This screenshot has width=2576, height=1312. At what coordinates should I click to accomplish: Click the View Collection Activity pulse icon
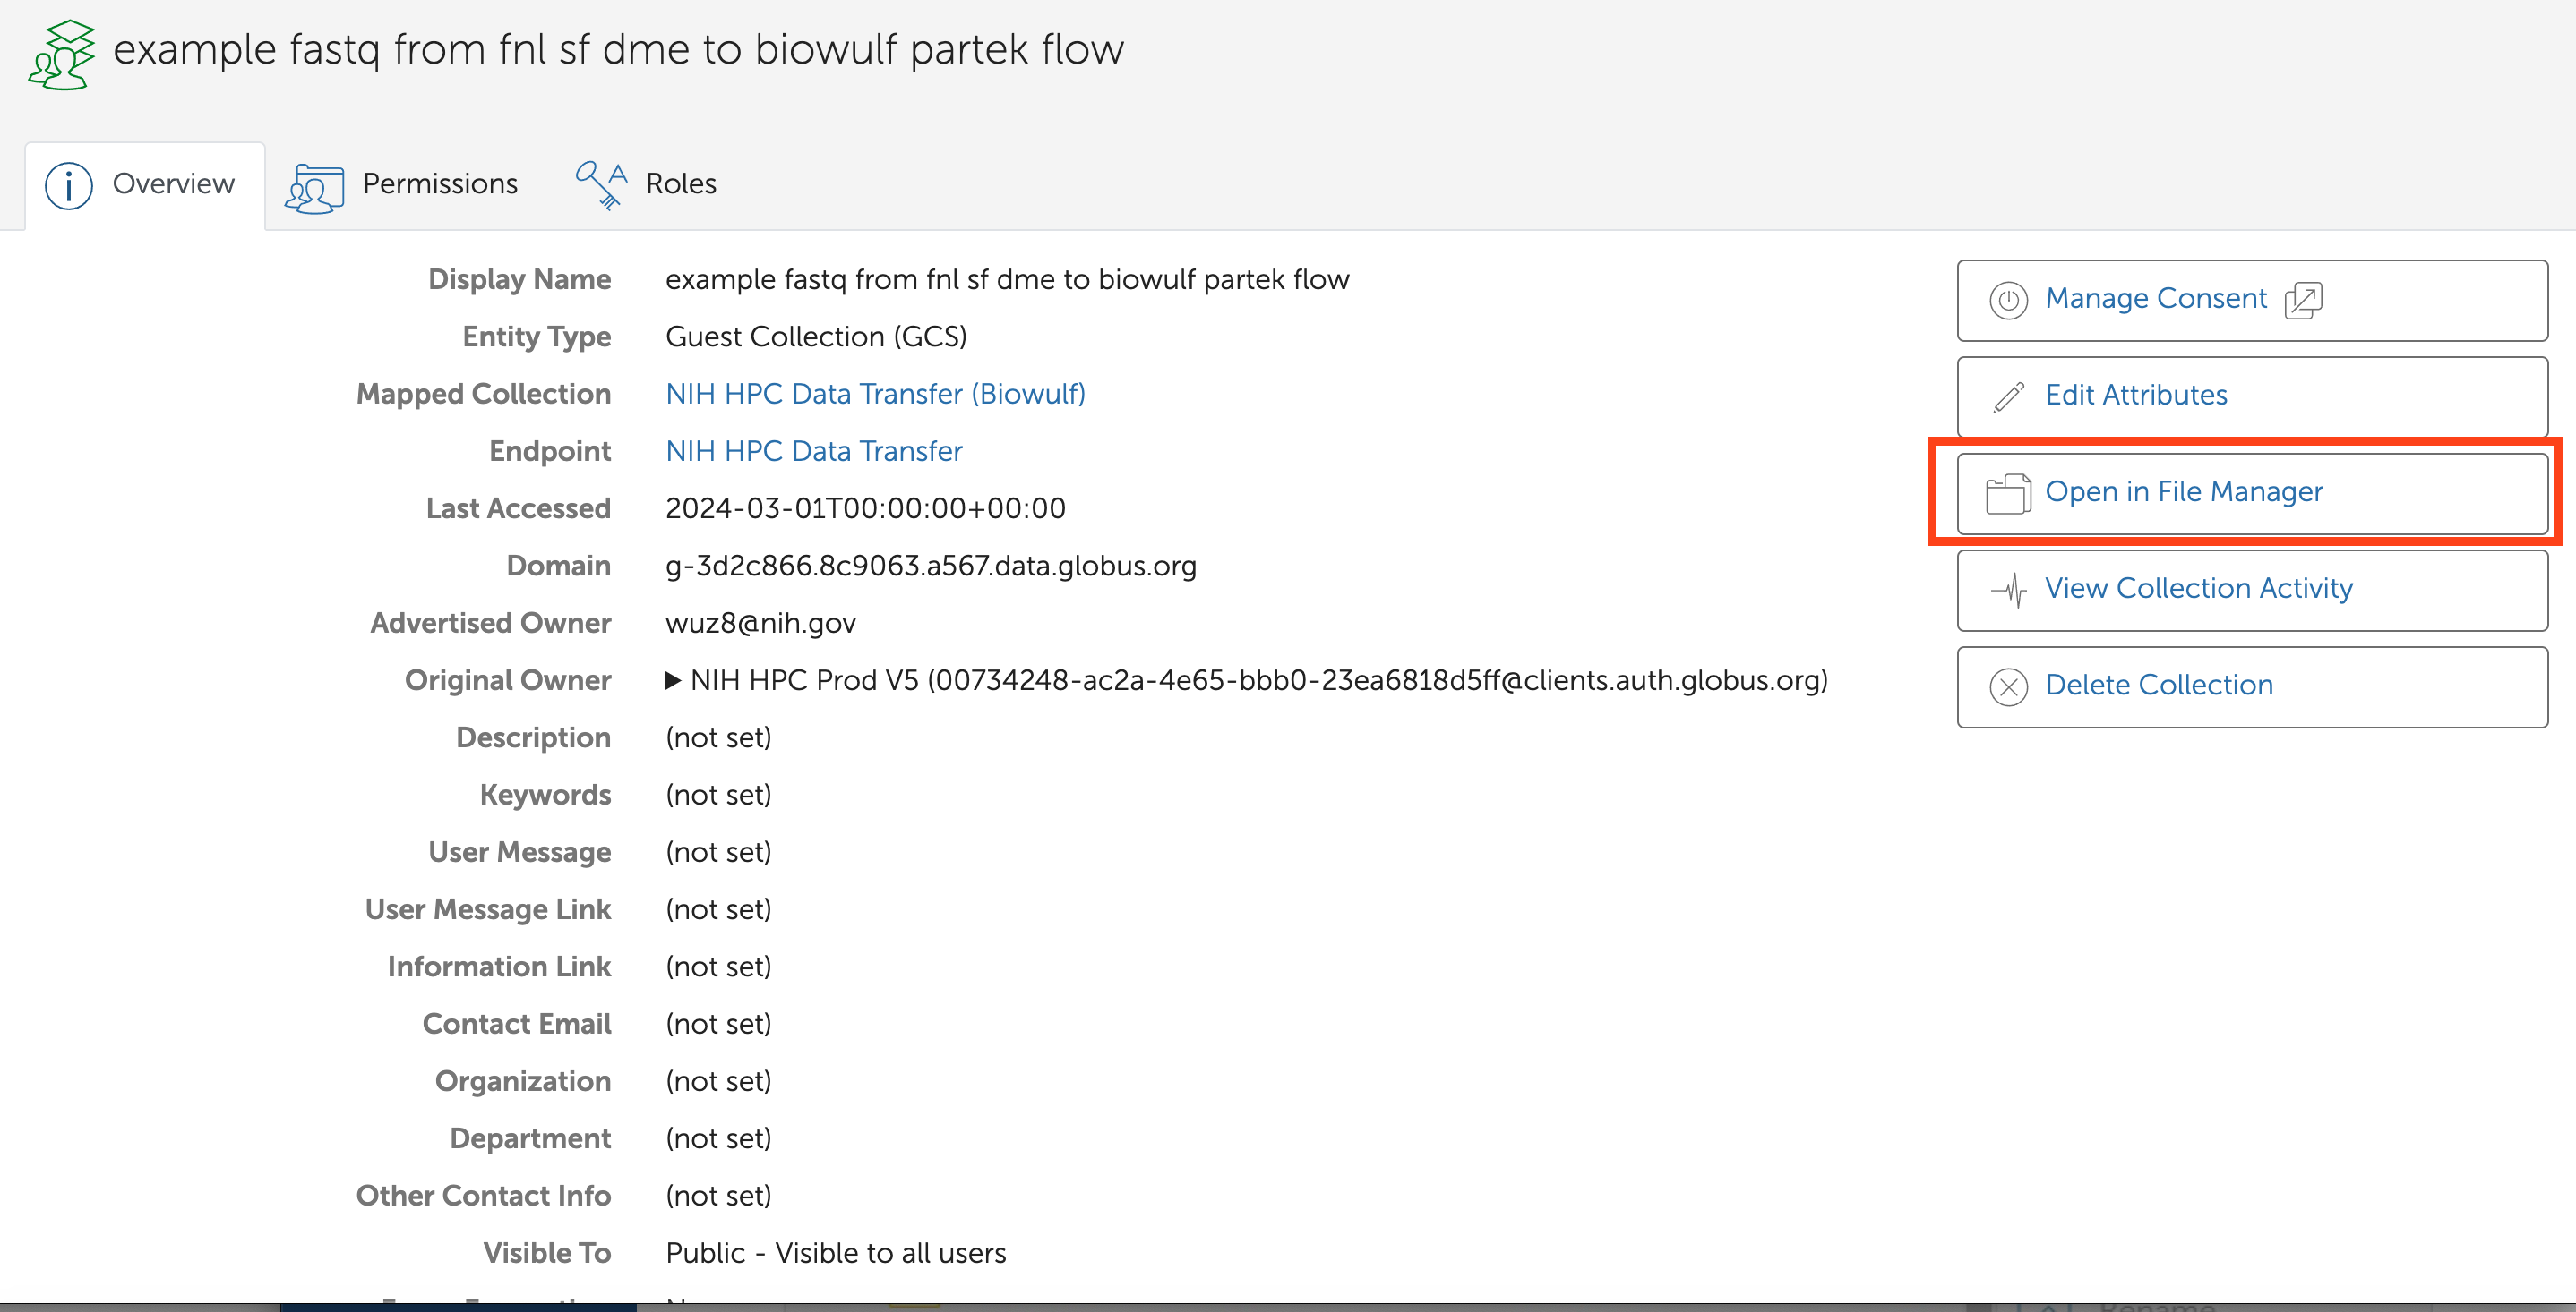pyautogui.click(x=2008, y=590)
